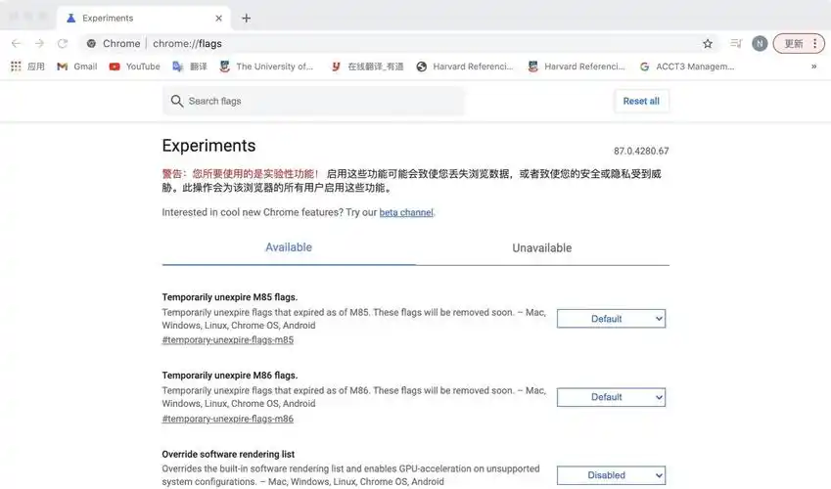Click the #temporary-unexpire-flags-m86 link
The image size is (831, 489).
[227, 419]
